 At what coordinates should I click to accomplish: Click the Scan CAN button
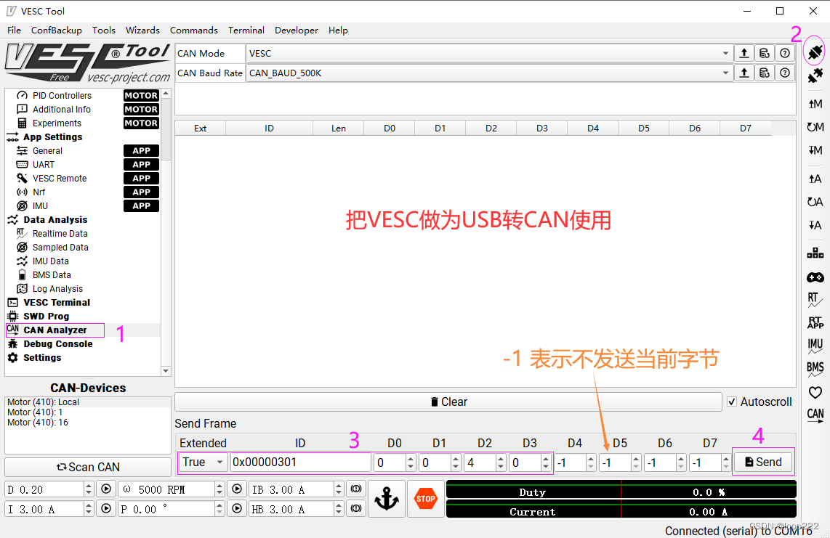coord(88,467)
